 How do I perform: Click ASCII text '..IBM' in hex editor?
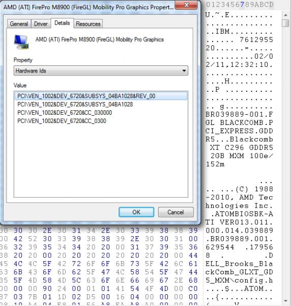(218, 32)
